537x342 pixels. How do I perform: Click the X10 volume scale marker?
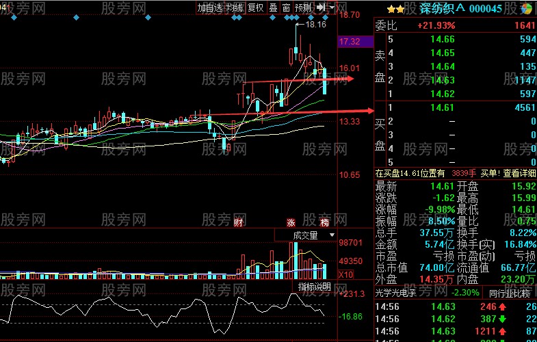coord(348,274)
